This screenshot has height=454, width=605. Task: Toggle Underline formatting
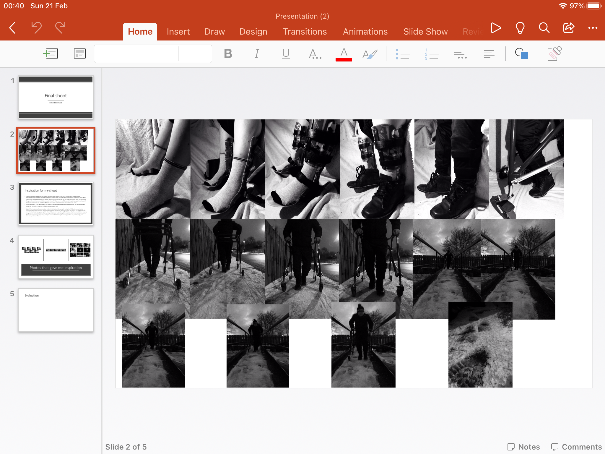coord(286,54)
